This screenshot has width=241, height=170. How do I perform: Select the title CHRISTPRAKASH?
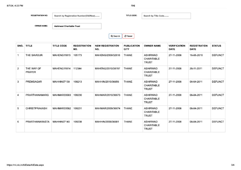[36, 108]
